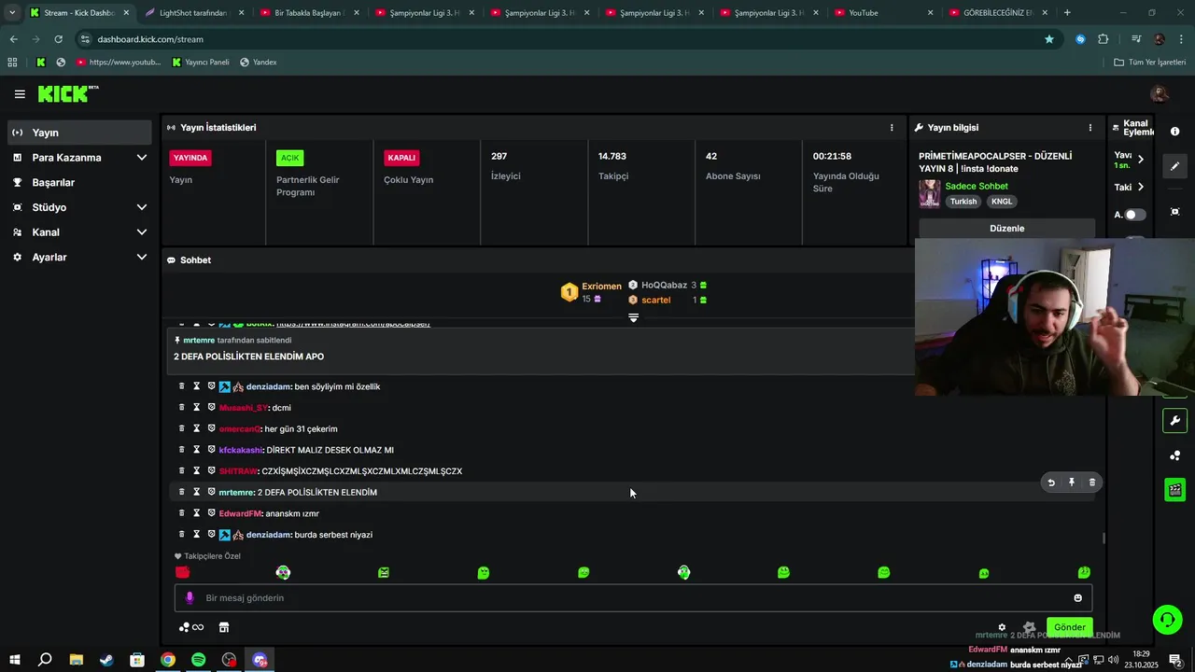Open Yayıncı Paneli bookmark
This screenshot has height=672, width=1195.
click(201, 63)
